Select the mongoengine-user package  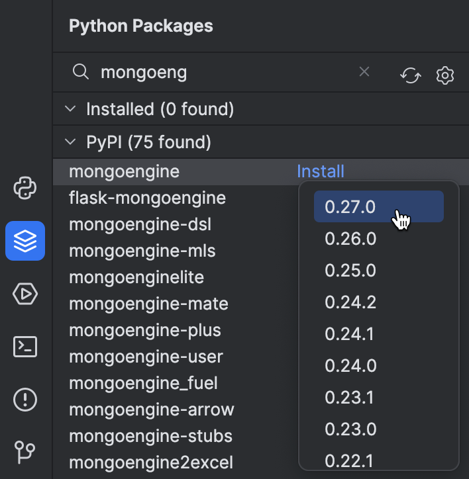[146, 357]
